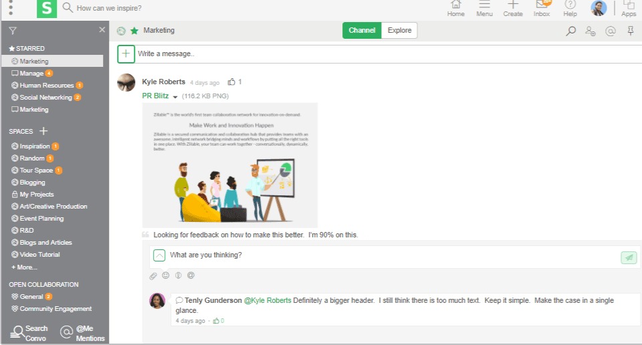This screenshot has height=345, width=642.
Task: Click the sidebar filter funnel icon
Action: 13,31
